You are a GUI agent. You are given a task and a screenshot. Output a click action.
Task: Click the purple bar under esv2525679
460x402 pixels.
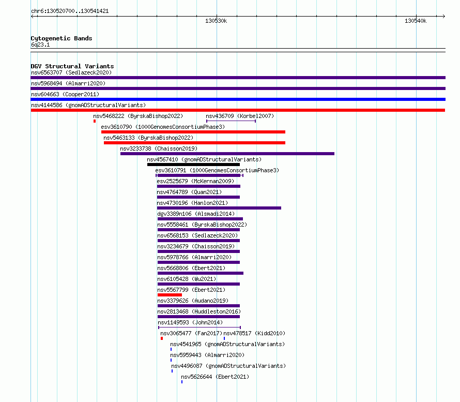pos(198,186)
